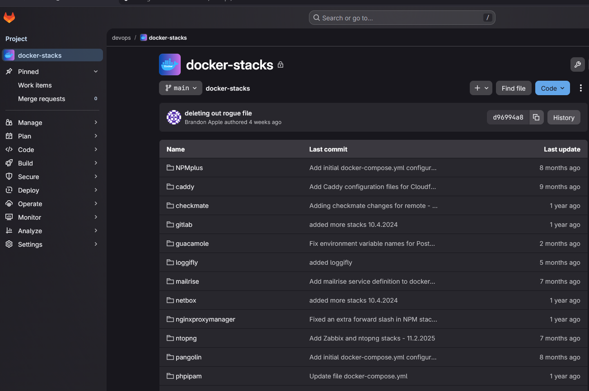Viewport: 589px width, 391px height.
Task: Click the Build rocket icon
Action: coord(9,163)
